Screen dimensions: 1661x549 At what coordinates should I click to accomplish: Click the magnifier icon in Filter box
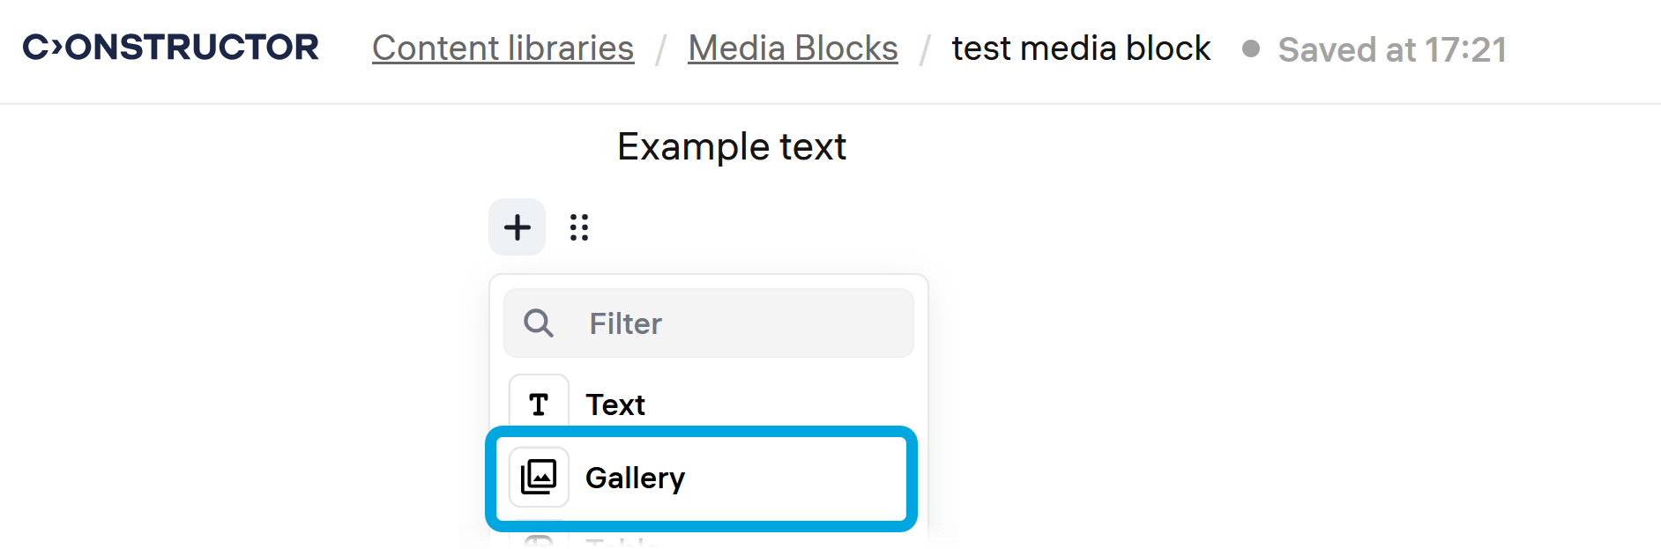(539, 323)
